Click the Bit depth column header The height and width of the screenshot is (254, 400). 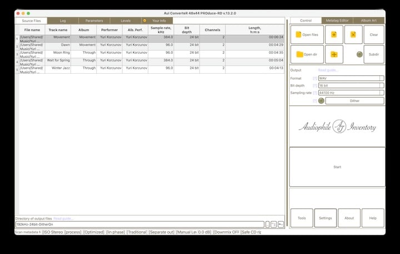tap(187, 30)
